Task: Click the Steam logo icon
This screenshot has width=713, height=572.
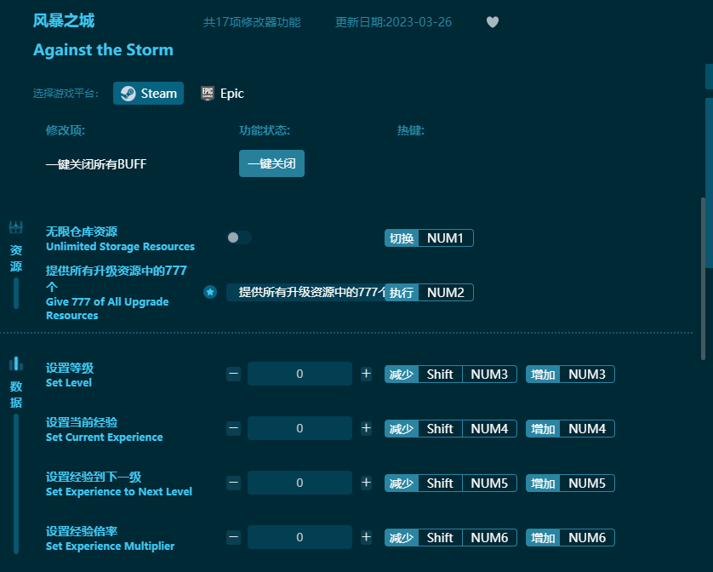Action: 128,94
